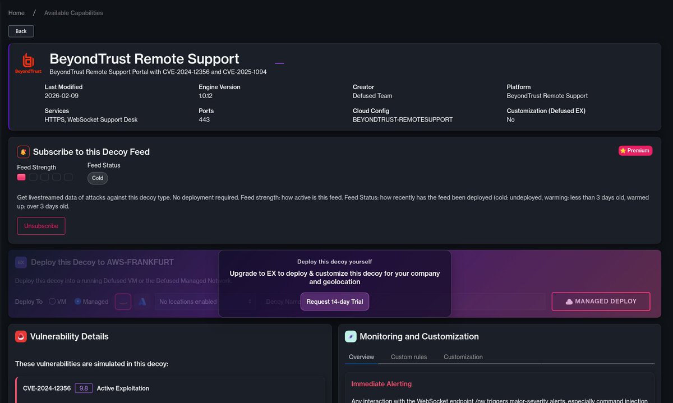673x403 pixels.
Task: Open Available Capabilities breadcrumb
Action: 73,13
